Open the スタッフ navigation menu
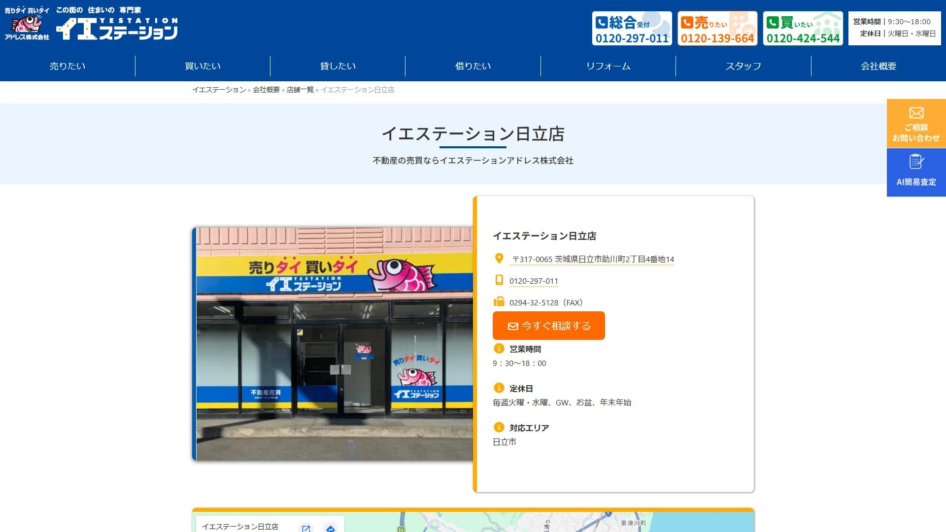This screenshot has width=946, height=532. pos(743,66)
